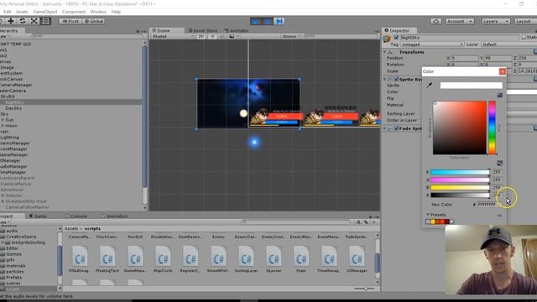Click the Step frame button
Image resolution: width=537 pixels, height=302 pixels.
(279, 21)
